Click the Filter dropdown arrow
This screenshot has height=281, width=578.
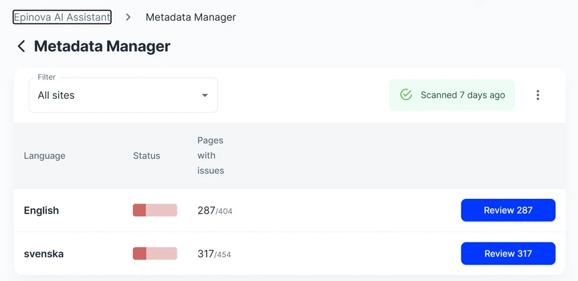(x=205, y=95)
